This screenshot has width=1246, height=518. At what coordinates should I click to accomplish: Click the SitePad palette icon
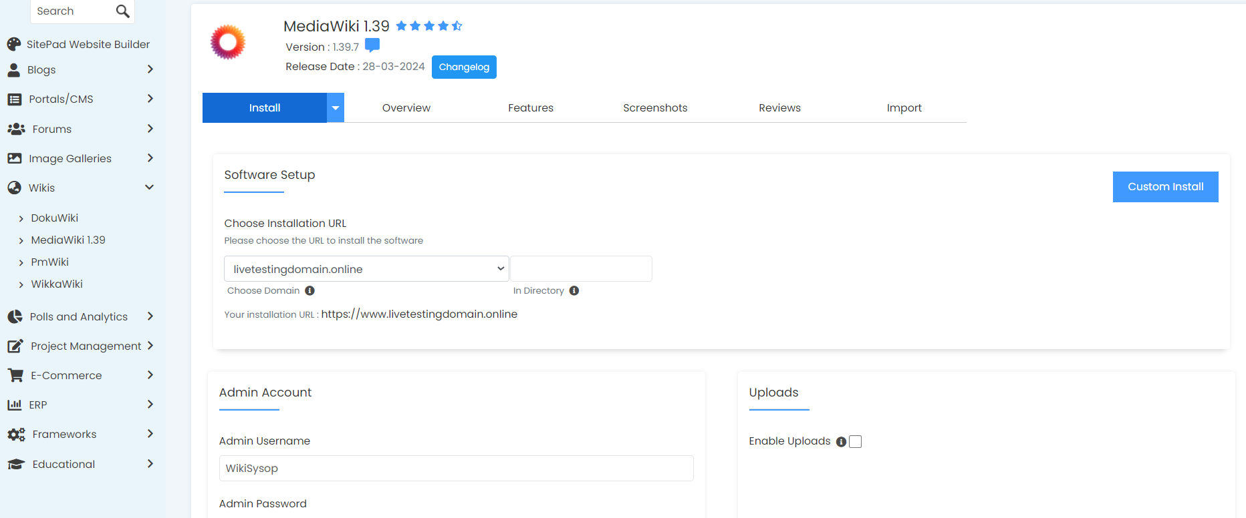[14, 44]
